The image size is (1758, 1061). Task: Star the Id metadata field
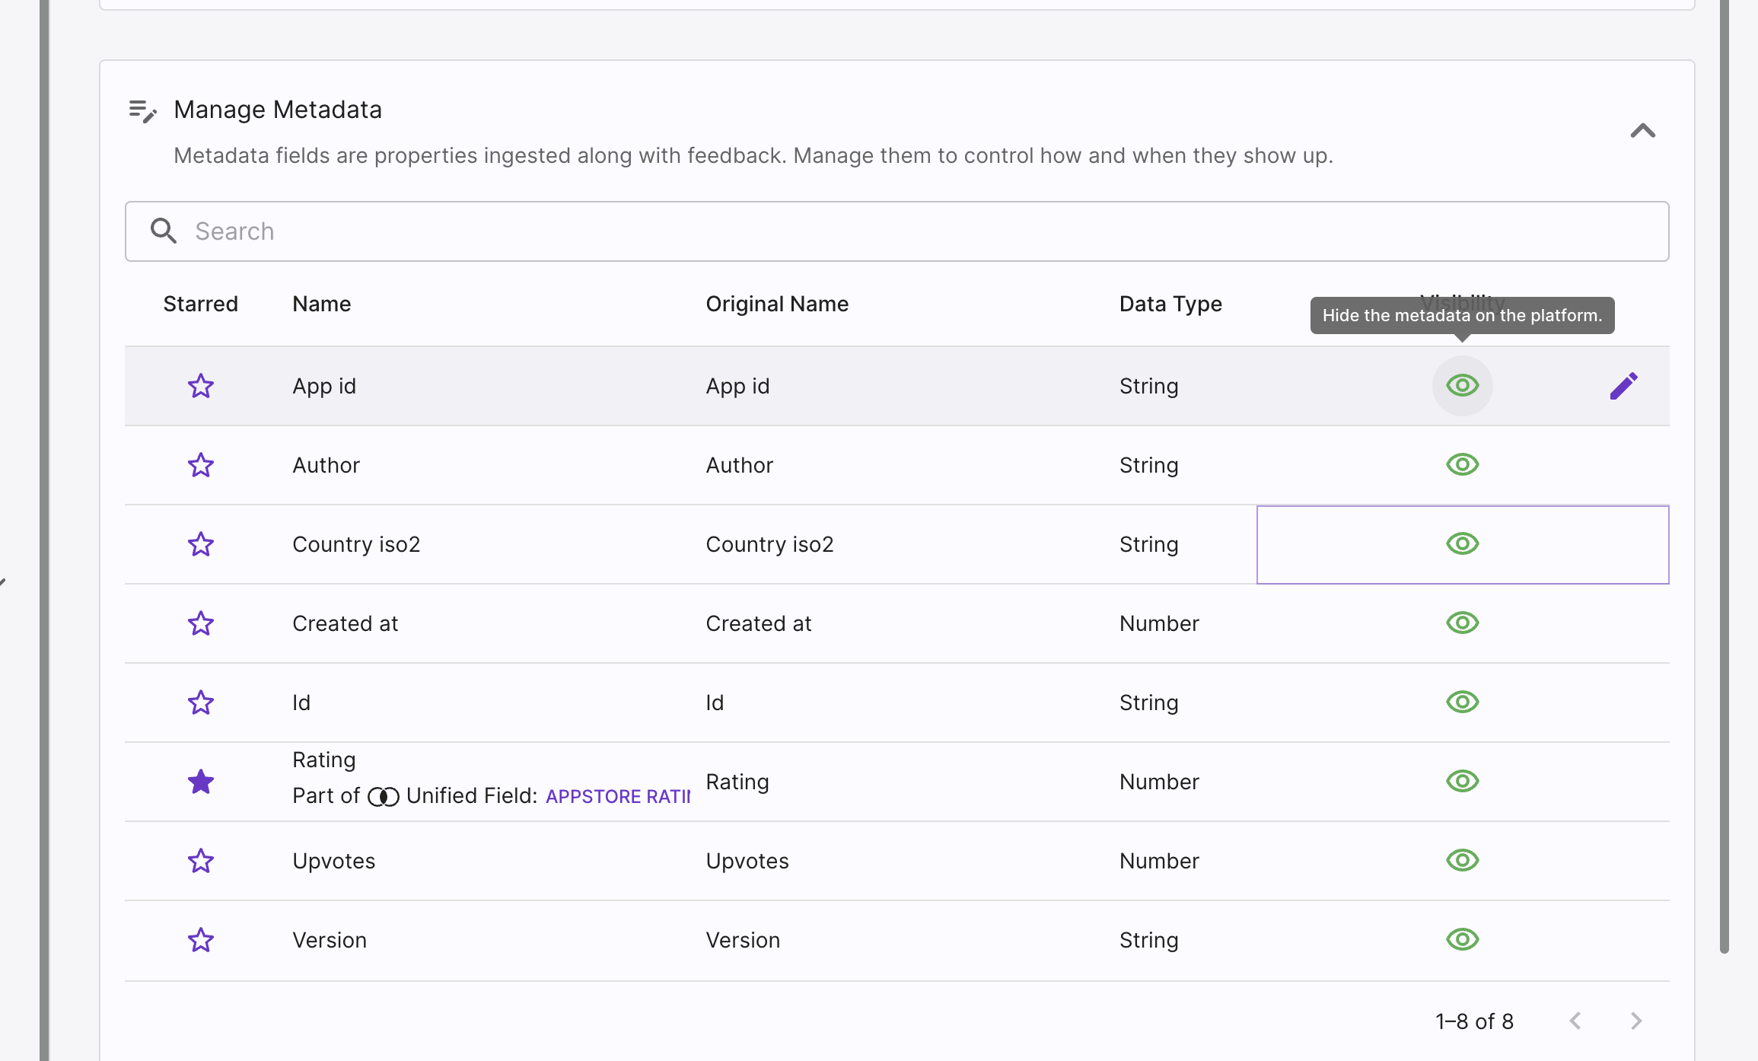[x=201, y=703]
